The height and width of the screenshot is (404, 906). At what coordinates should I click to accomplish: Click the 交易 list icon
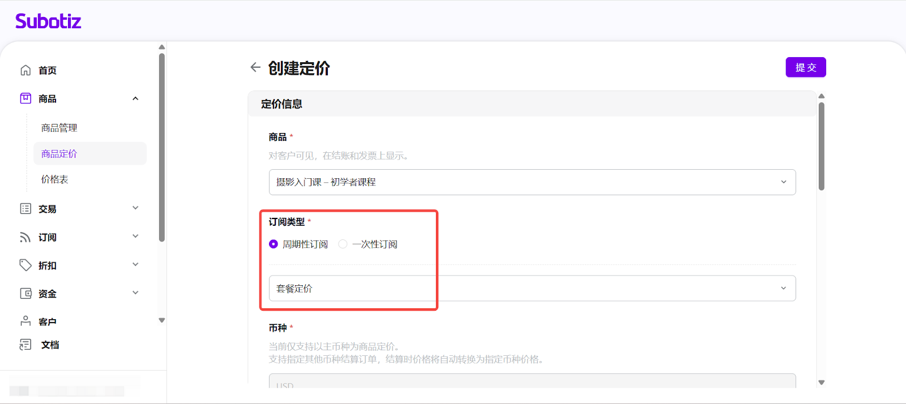click(x=25, y=209)
